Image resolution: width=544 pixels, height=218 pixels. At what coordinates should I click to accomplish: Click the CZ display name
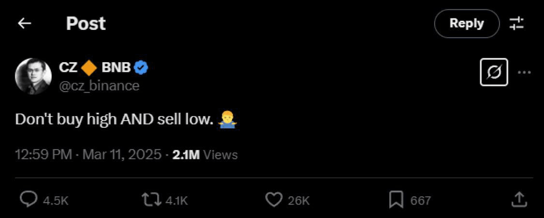click(68, 68)
